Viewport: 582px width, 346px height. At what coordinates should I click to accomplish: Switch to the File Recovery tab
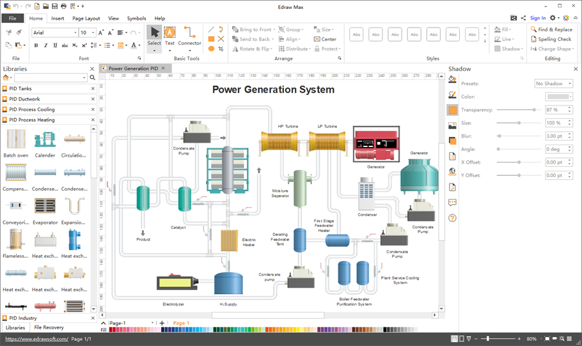click(49, 327)
